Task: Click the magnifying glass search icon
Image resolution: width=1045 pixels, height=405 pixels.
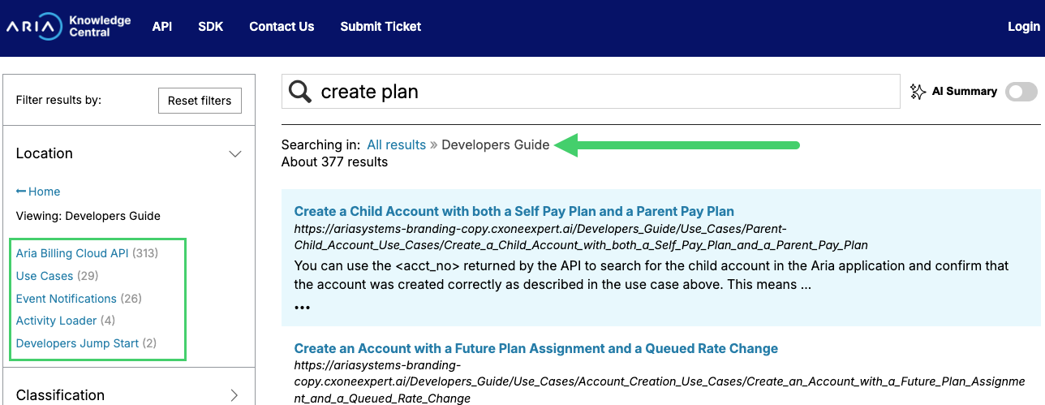Action: 300,92
